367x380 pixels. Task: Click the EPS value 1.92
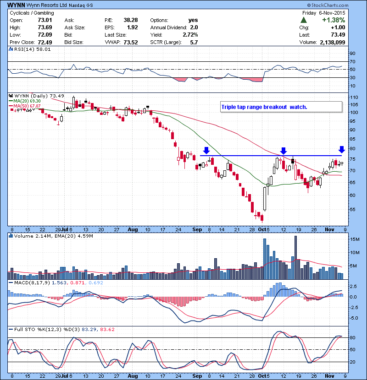(x=133, y=27)
